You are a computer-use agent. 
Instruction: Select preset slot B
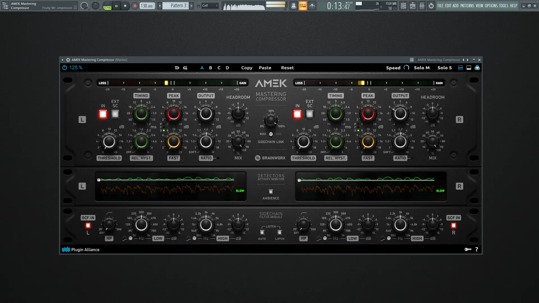pyautogui.click(x=211, y=68)
